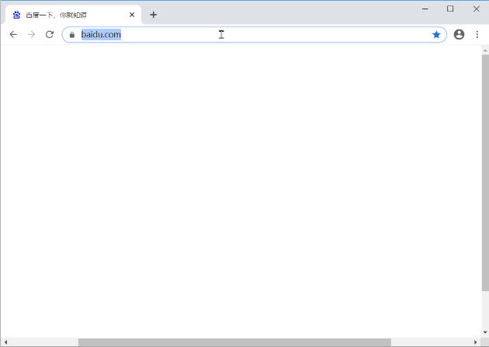View site info via the lock icon

[71, 35]
